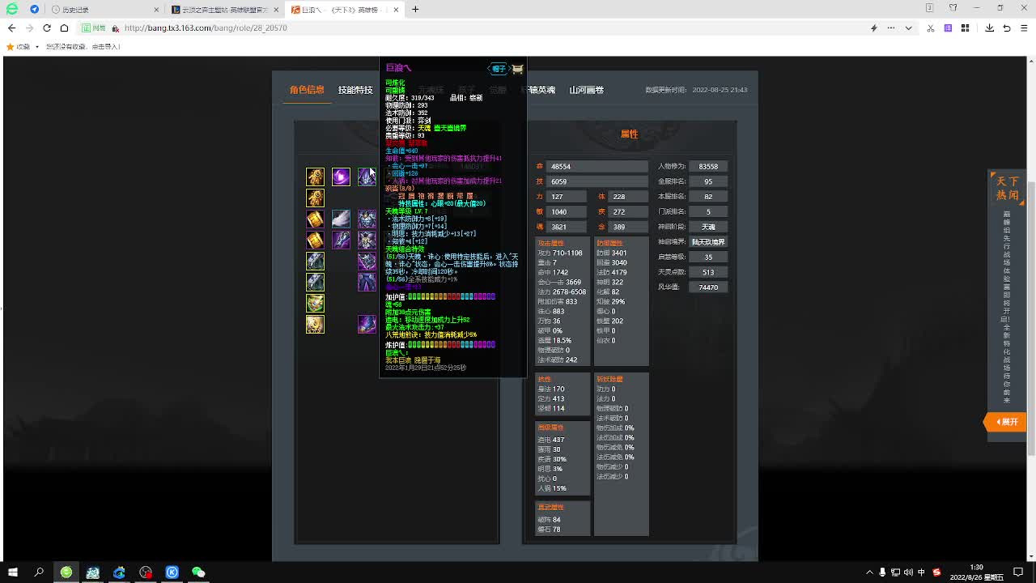Click the lightning speed-mode icon
Image resolution: width=1036 pixels, height=583 pixels.
pyautogui.click(x=873, y=28)
